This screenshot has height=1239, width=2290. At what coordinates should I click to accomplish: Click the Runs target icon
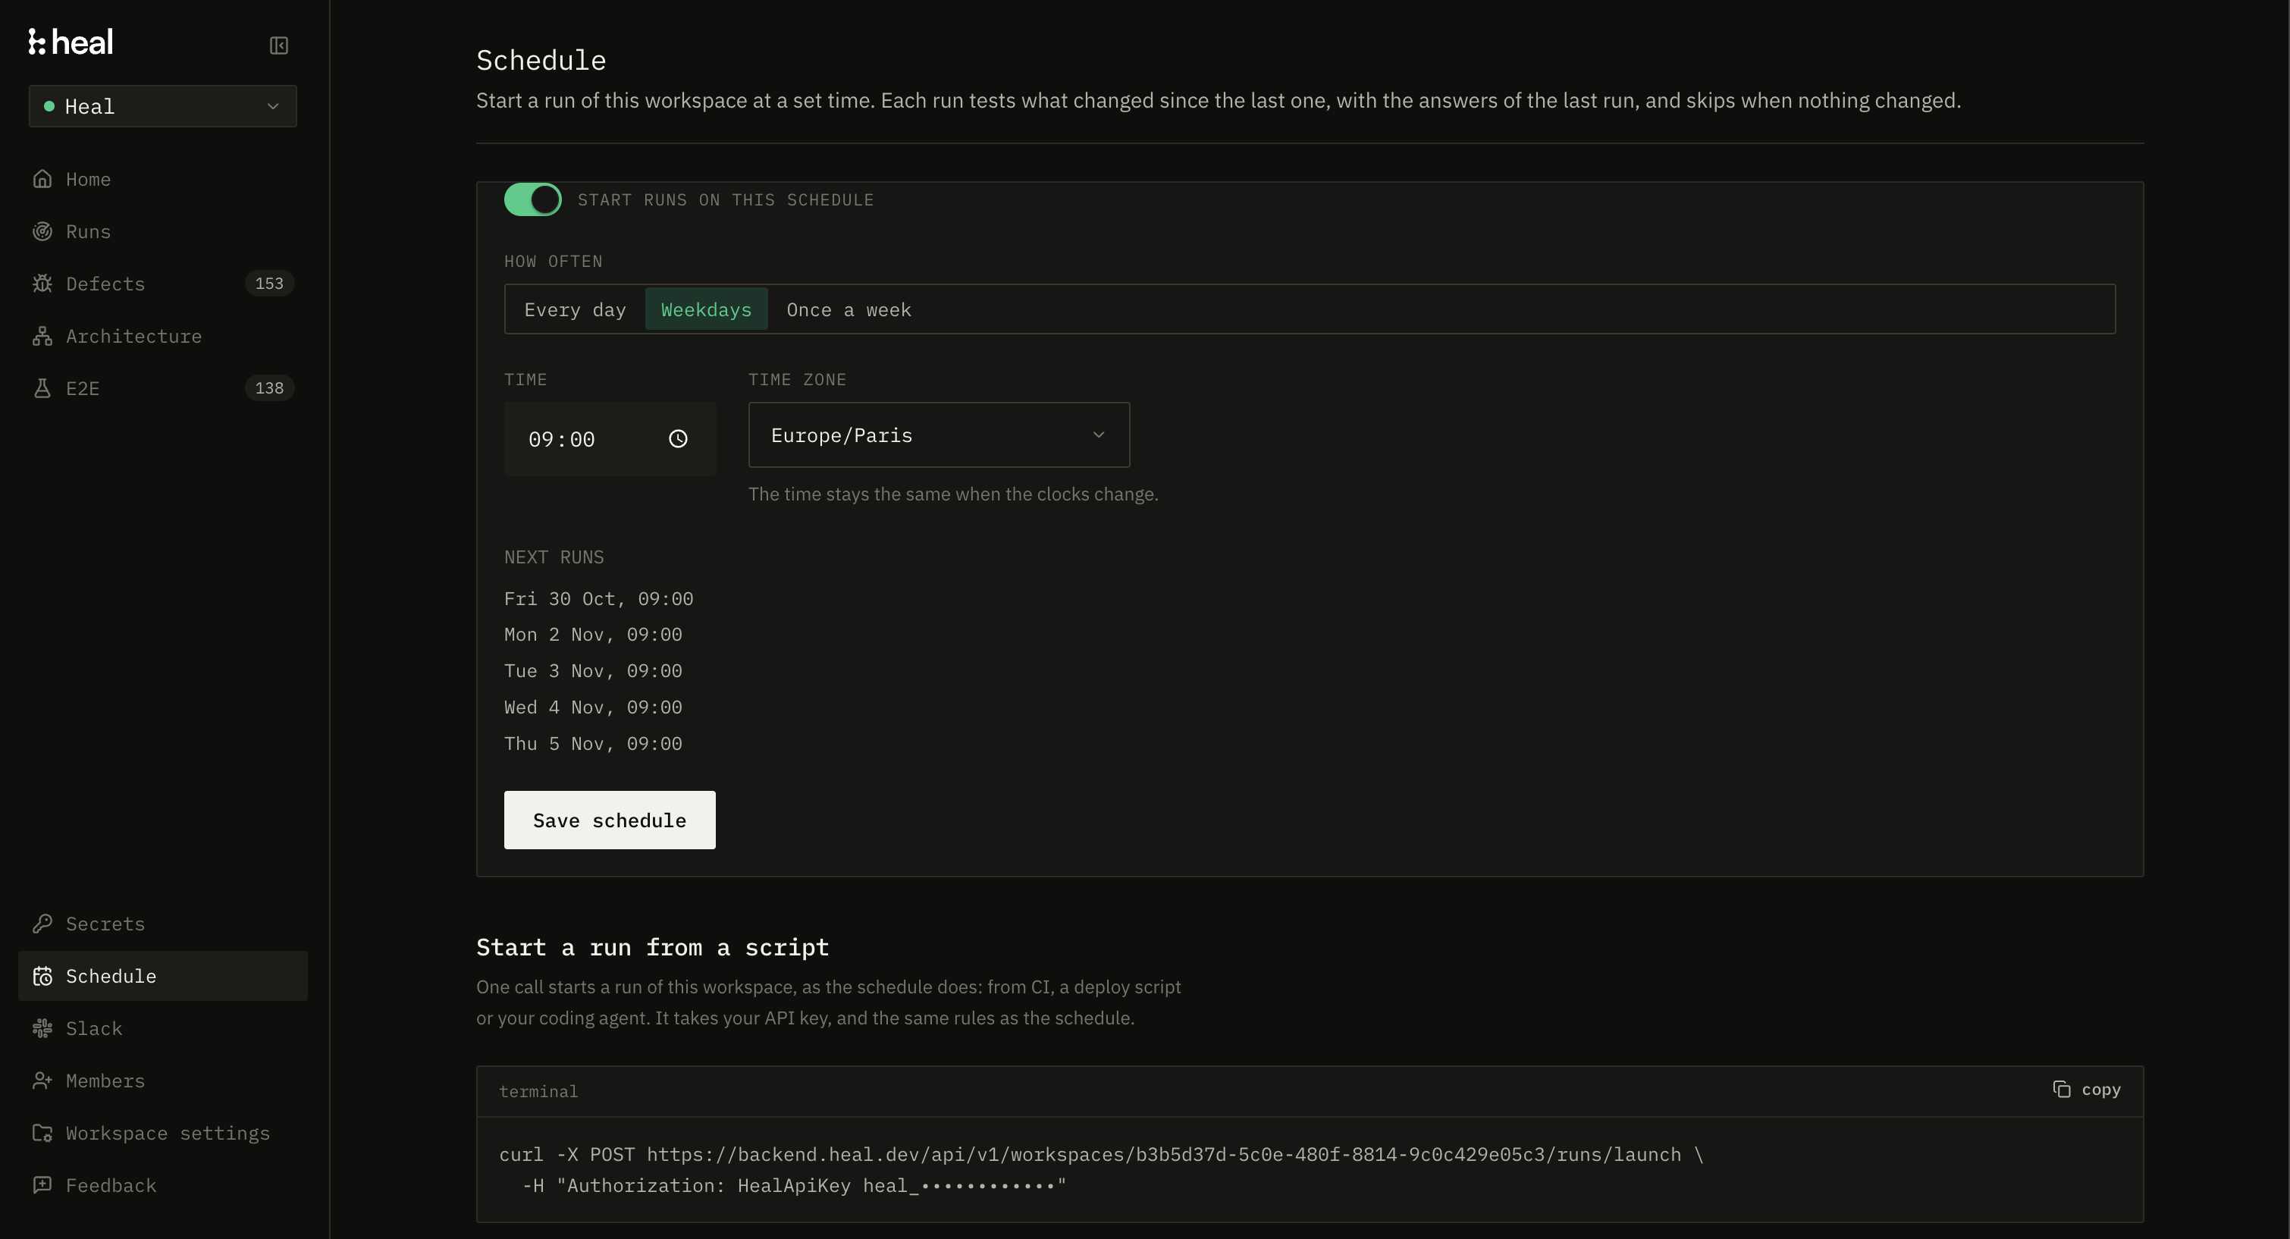coord(42,231)
